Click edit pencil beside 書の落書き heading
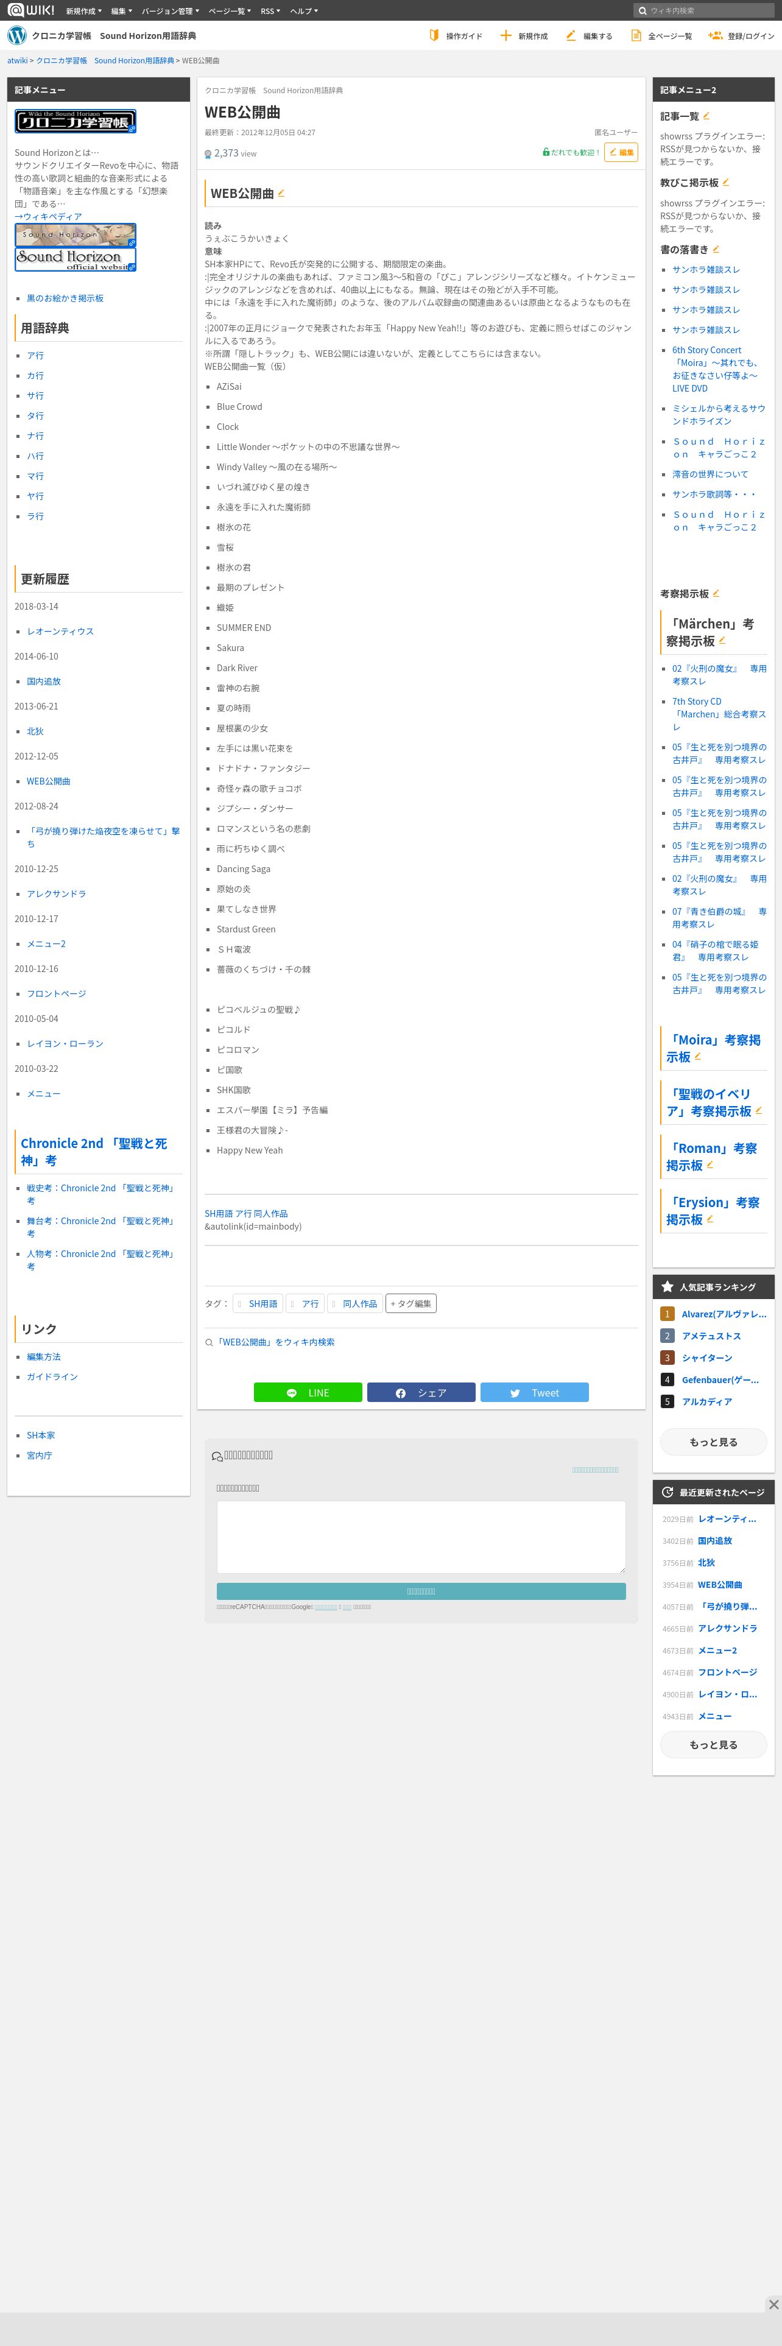 tap(716, 248)
